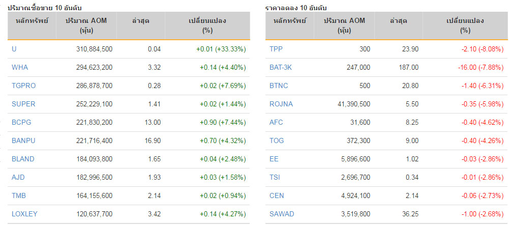The image size is (510, 225).
Task: Click the U ticker symbol
Action: click(x=14, y=49)
